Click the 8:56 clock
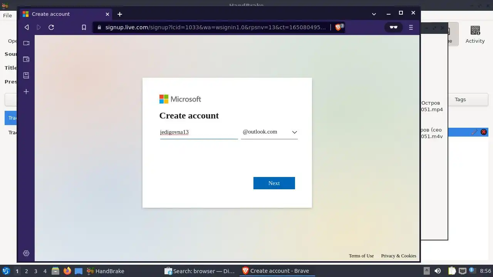 (485, 271)
